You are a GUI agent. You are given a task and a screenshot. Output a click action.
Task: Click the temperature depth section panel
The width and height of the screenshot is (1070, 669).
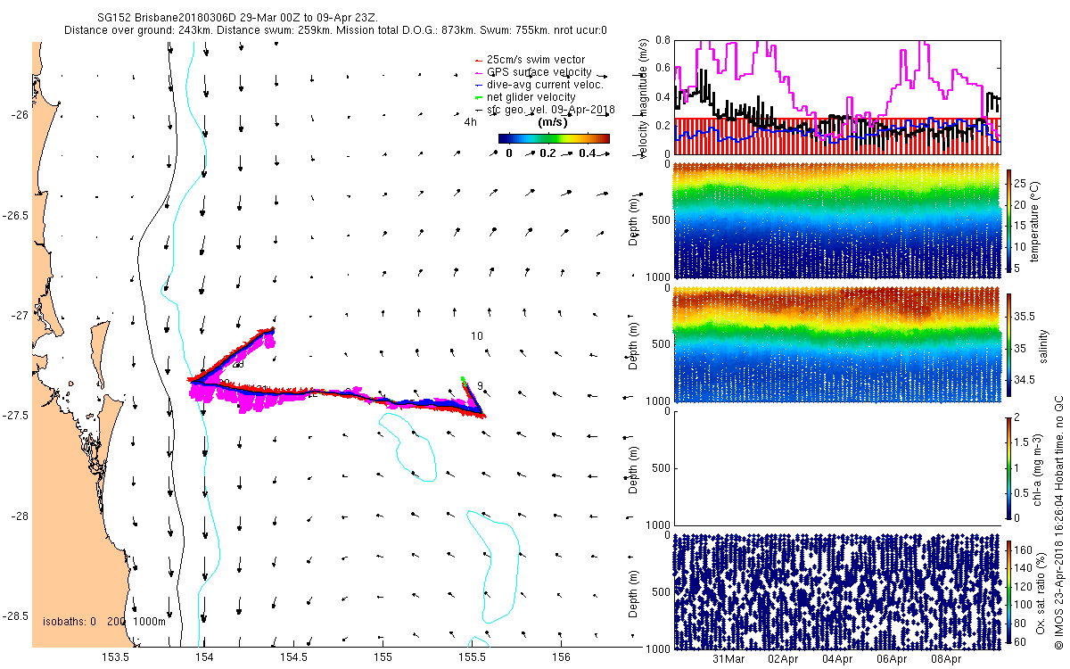tap(837, 220)
